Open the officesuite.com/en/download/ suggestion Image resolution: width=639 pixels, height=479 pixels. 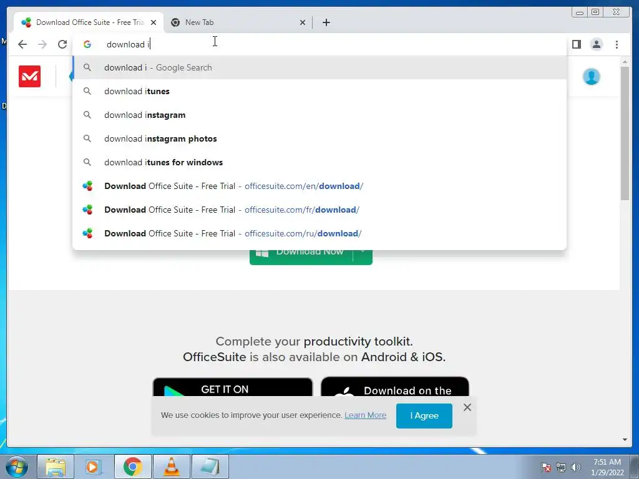click(x=319, y=186)
